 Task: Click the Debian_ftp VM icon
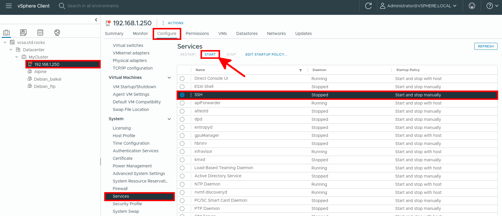coord(30,86)
